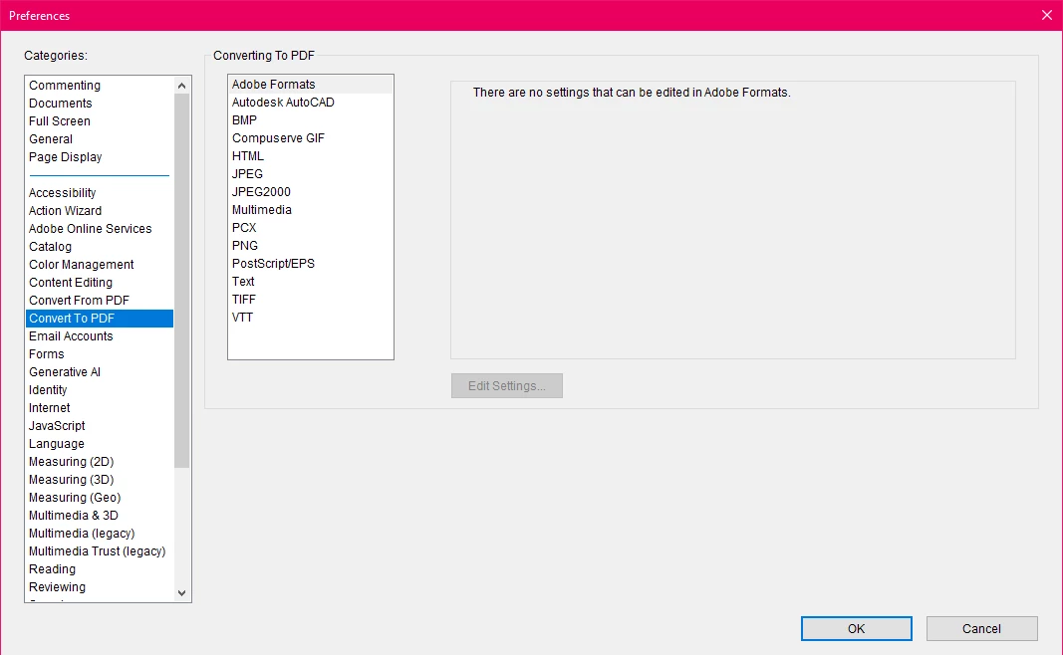Select the Commenting category
Viewport: 1063px width, 655px height.
(100, 86)
